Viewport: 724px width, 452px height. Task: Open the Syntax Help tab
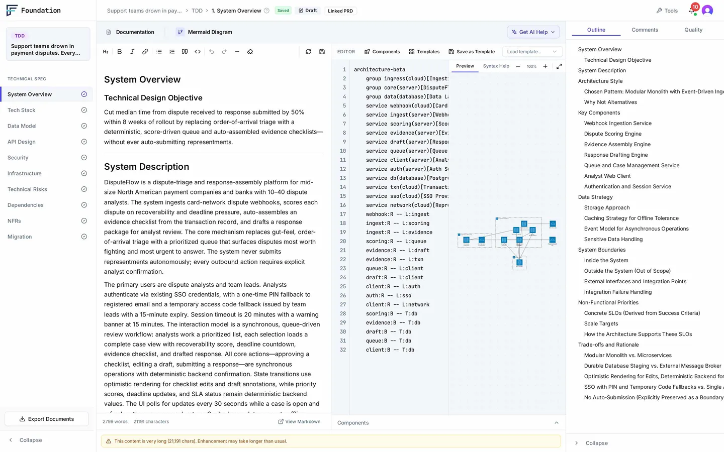pos(496,66)
